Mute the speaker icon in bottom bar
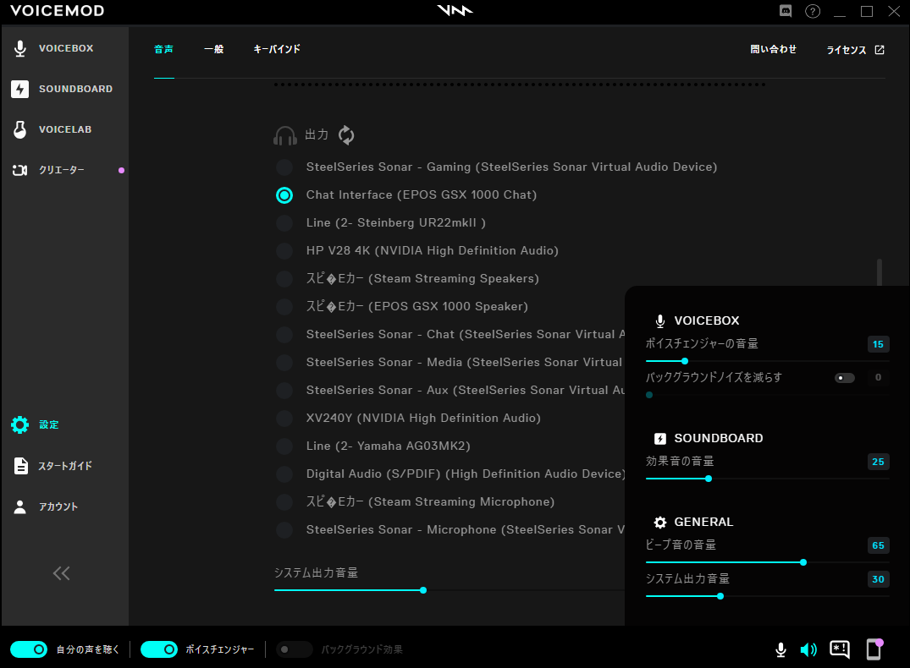The image size is (910, 668). point(808,649)
